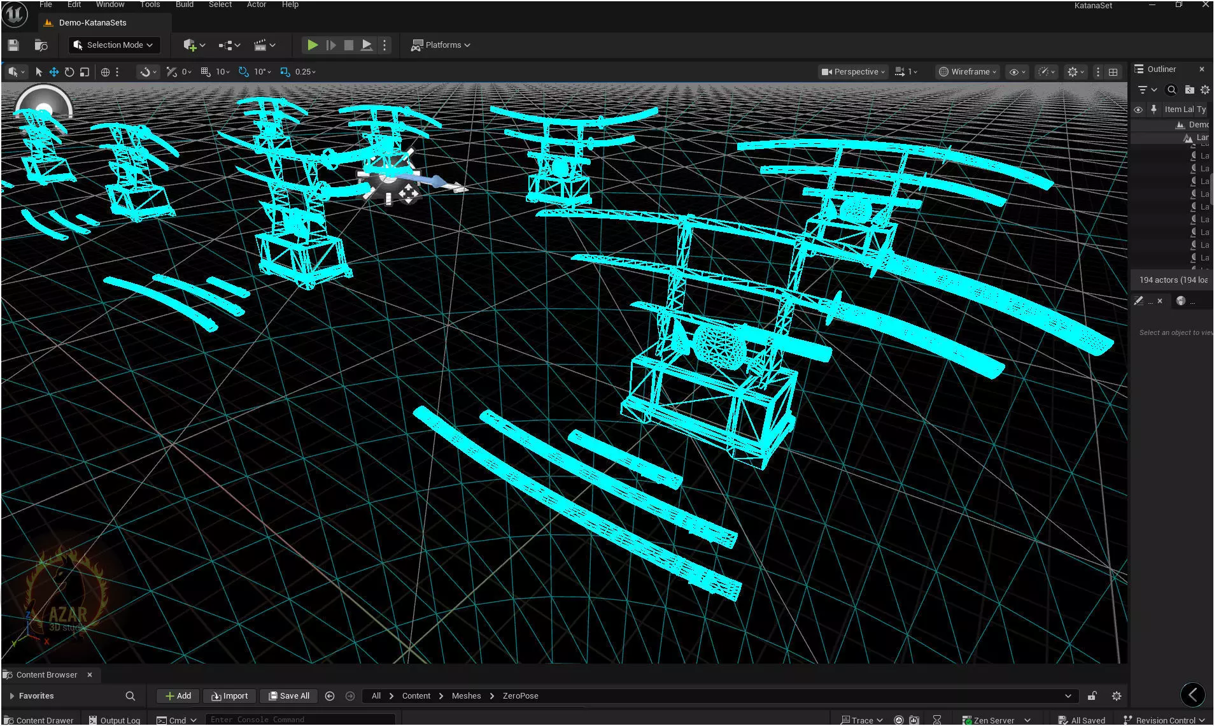
Task: Activate the Translate move tool
Action: [x=54, y=72]
